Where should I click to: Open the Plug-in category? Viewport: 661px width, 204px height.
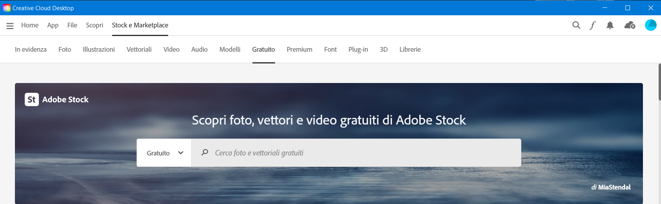[x=358, y=49]
